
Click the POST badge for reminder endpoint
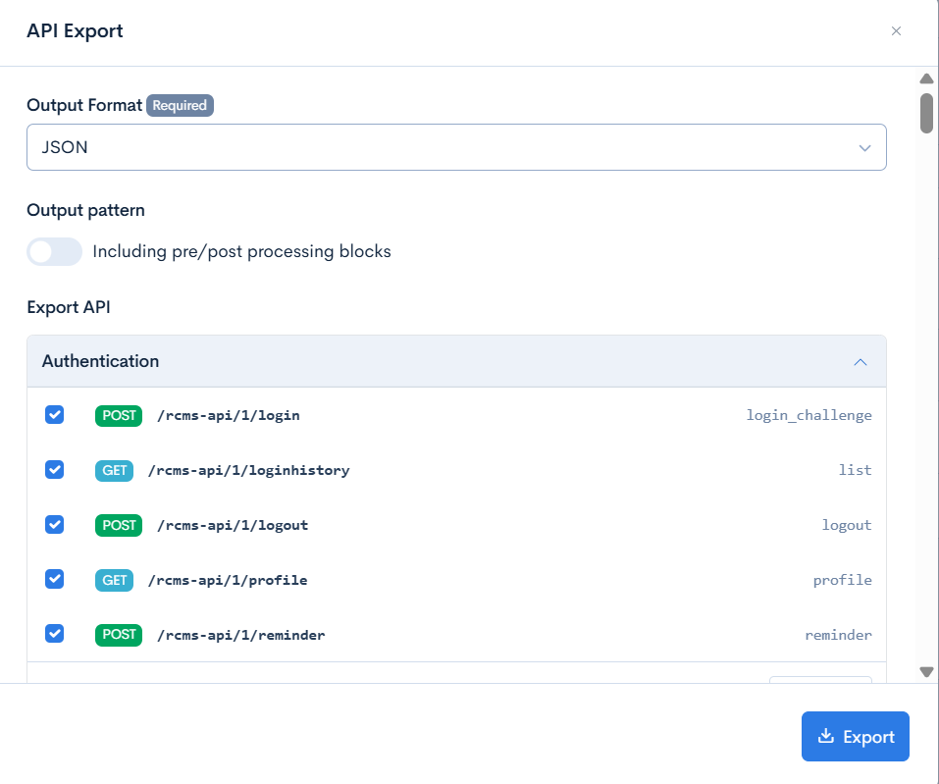[x=119, y=635]
